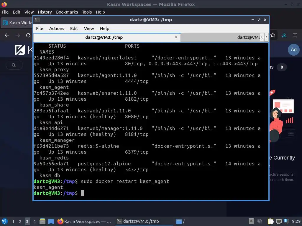
Task: Open Firefox View menu
Action: [29, 12]
